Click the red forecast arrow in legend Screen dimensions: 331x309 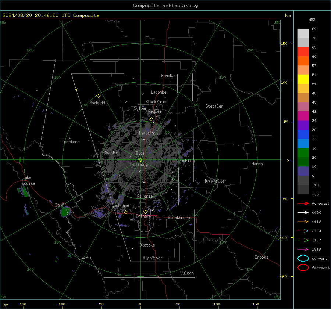[303, 203]
